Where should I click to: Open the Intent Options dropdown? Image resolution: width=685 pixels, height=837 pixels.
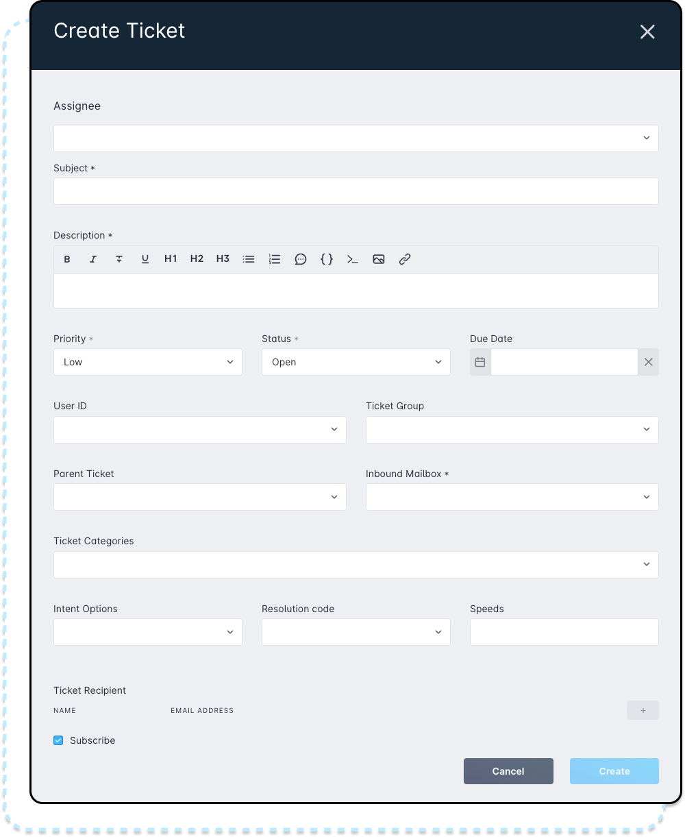[148, 632]
